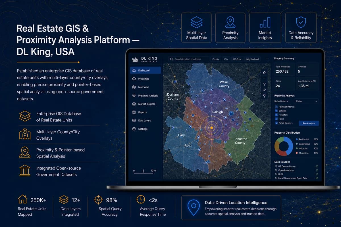Viewport: 341px width, 227px height.
Task: Open Properties via its house icon
Action: (x=134, y=79)
